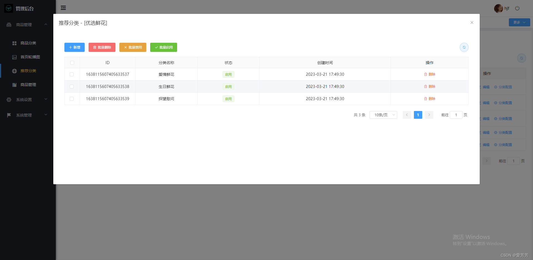This screenshot has height=260, width=533.
Task: Click the 批量禁用 button
Action: pyautogui.click(x=133, y=47)
